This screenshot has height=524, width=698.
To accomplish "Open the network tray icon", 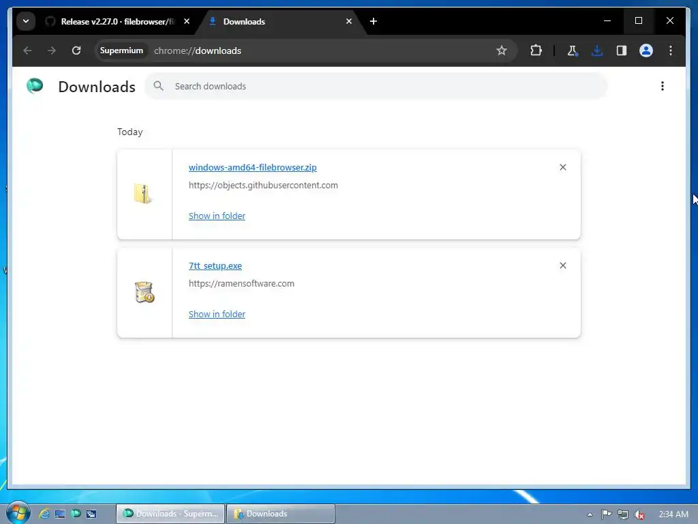I will pyautogui.click(x=623, y=514).
